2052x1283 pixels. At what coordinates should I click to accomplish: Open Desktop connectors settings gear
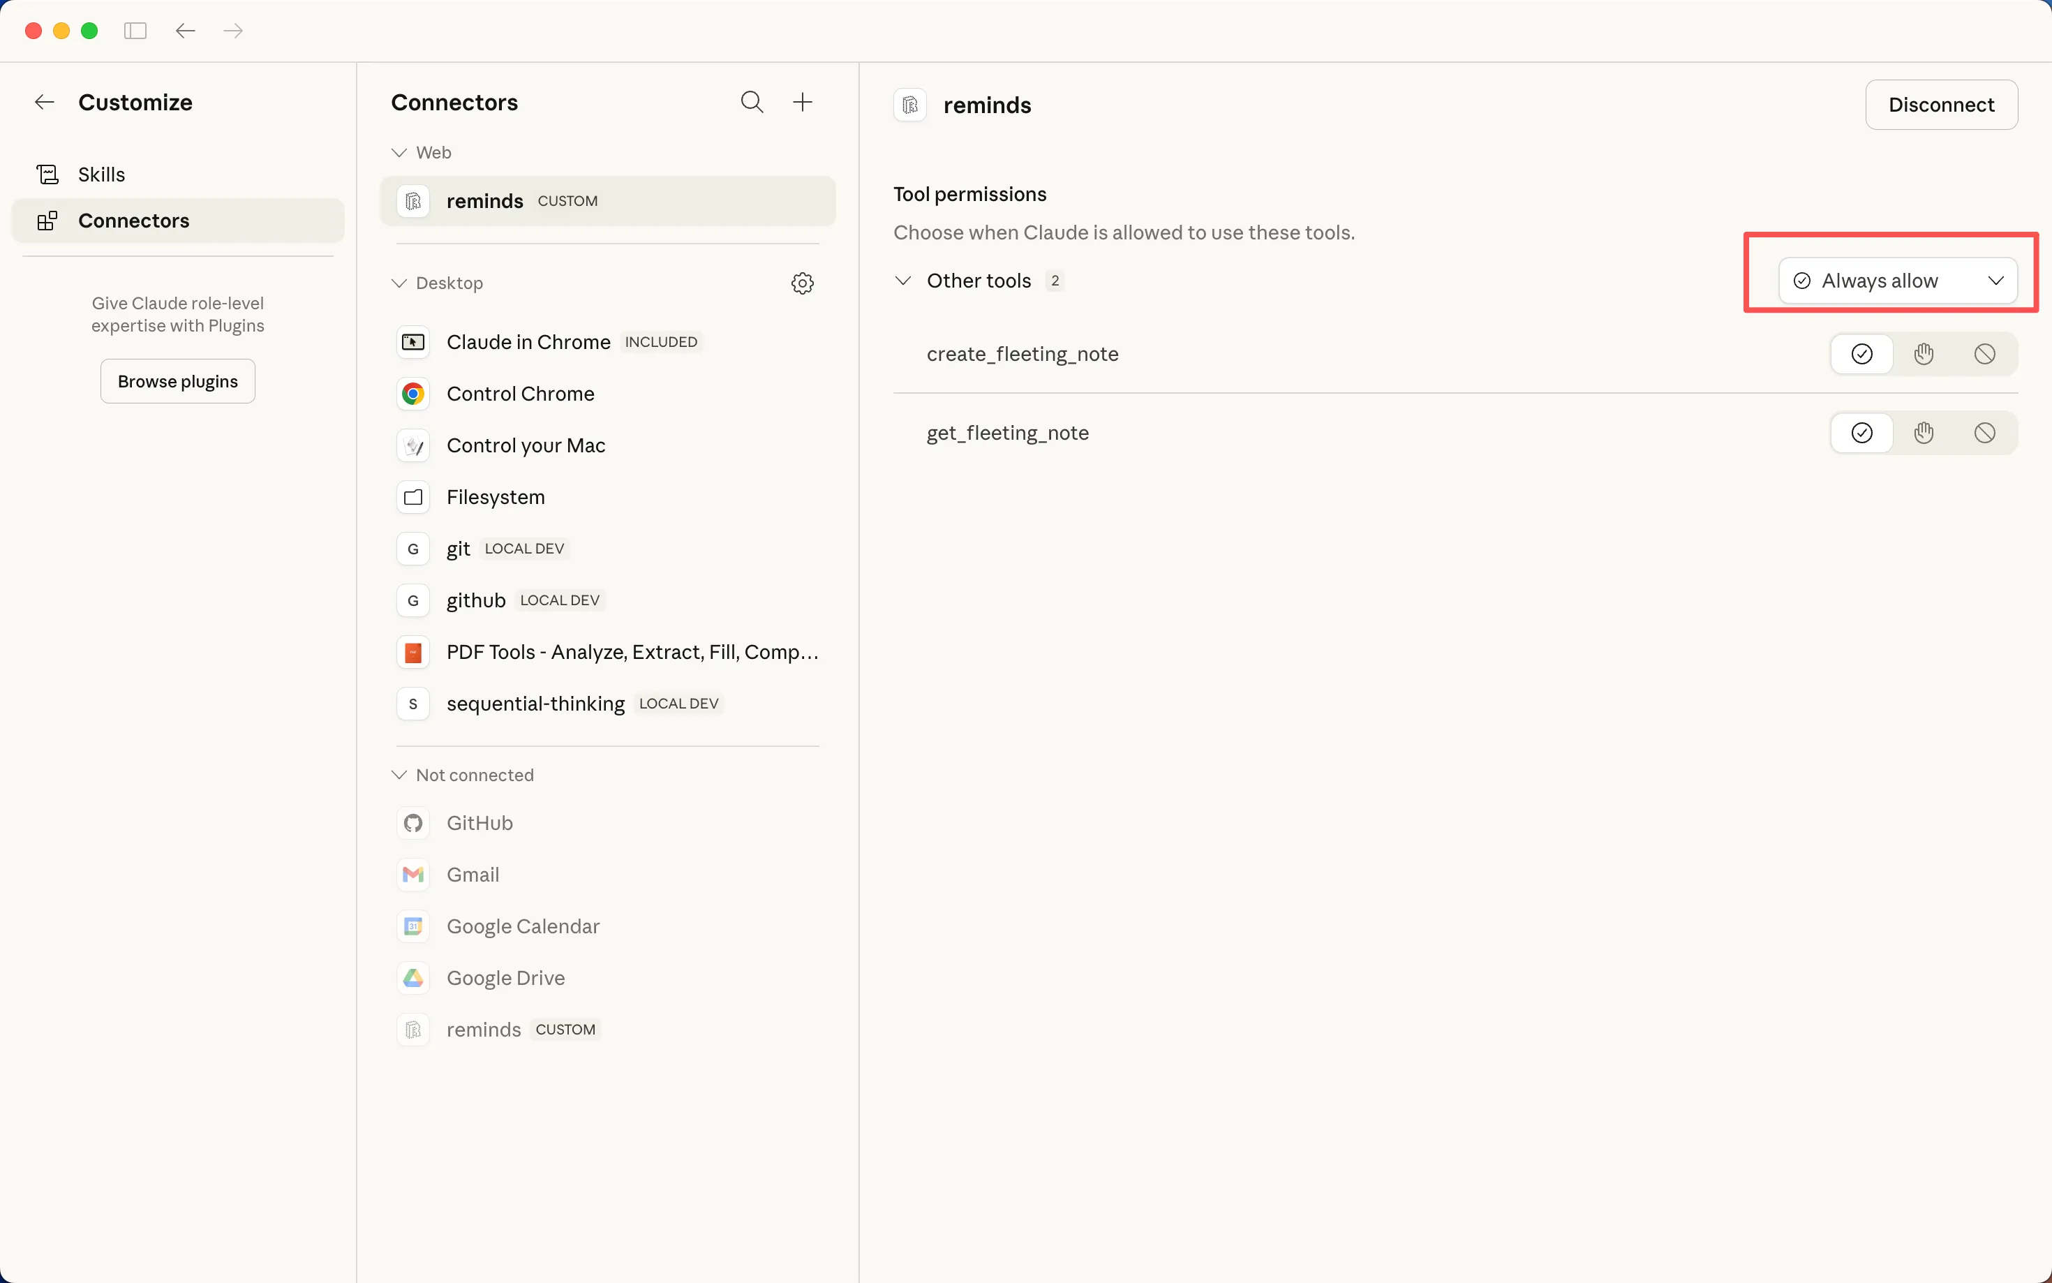click(x=802, y=283)
